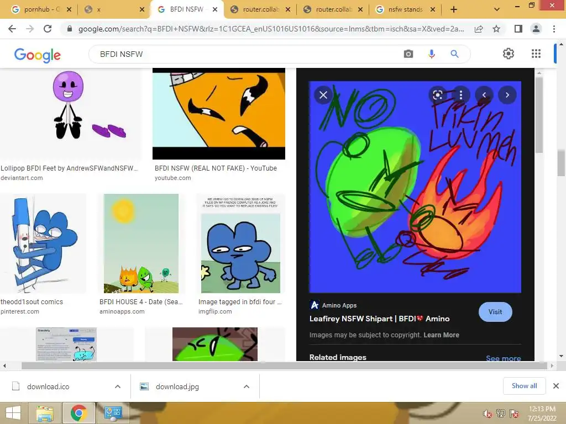
Task: Click Show all downloads button
Action: point(524,386)
